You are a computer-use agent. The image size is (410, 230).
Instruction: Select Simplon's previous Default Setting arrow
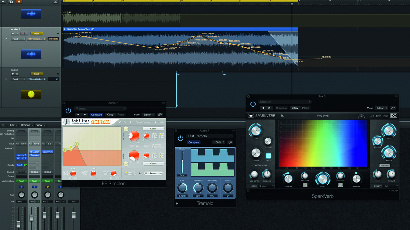pos(130,122)
